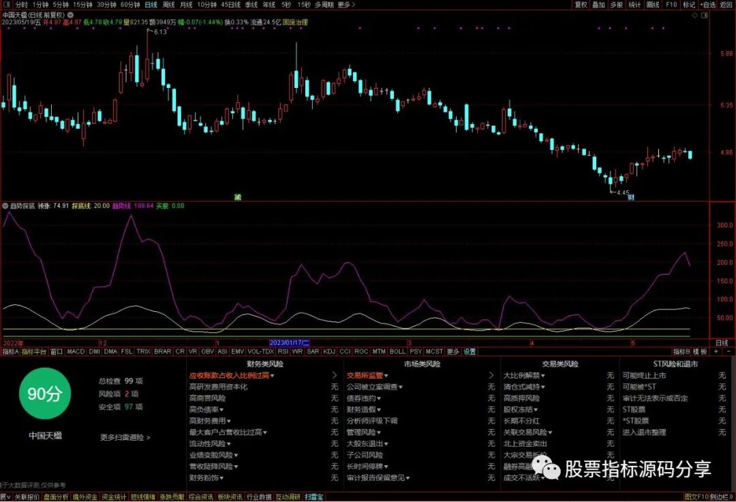
Task: Switch to the 扫雷宝 bottom tab
Action: 313,497
